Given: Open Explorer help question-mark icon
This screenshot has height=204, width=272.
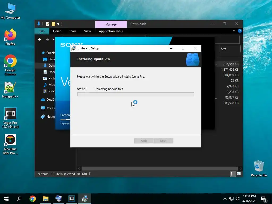Looking at the screenshot, I should [x=240, y=31].
